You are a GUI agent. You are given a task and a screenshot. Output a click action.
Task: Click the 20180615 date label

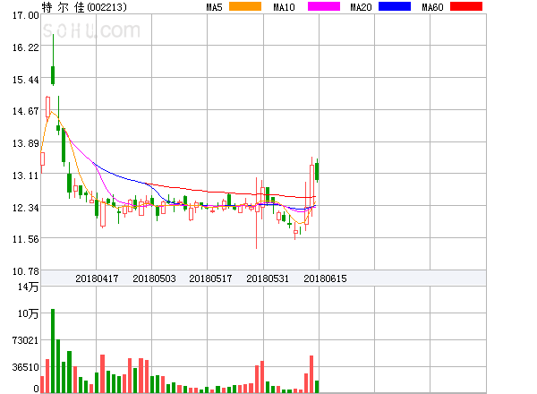pos(325,278)
